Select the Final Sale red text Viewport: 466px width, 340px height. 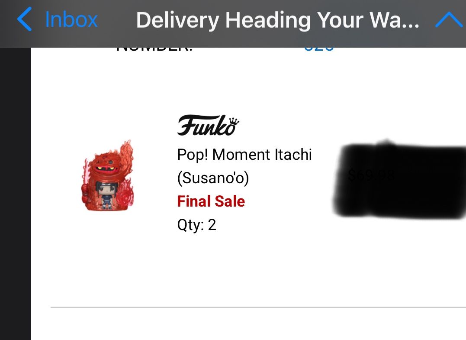tap(211, 201)
